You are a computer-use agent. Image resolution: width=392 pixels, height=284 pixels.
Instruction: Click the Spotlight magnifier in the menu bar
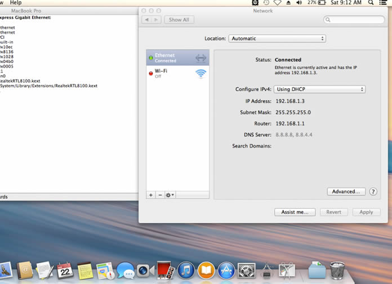click(x=372, y=3)
